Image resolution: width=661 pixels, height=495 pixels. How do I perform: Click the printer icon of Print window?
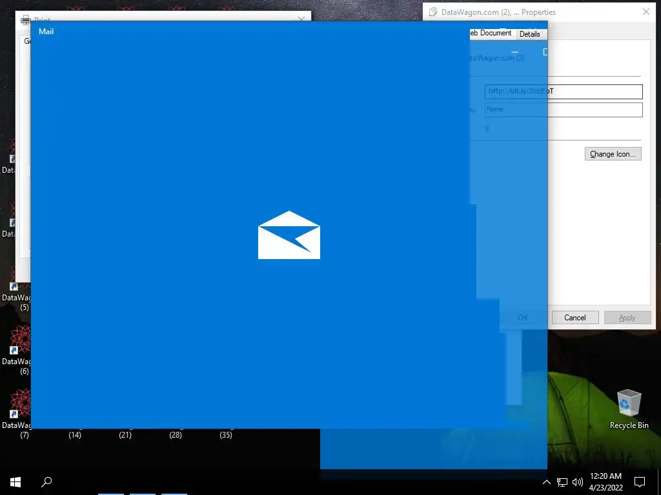tap(26, 20)
